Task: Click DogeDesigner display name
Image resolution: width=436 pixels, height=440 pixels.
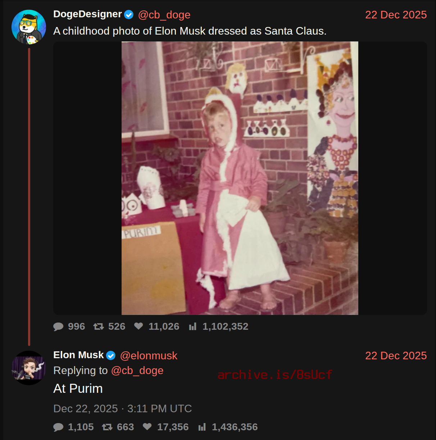Action: (x=87, y=14)
